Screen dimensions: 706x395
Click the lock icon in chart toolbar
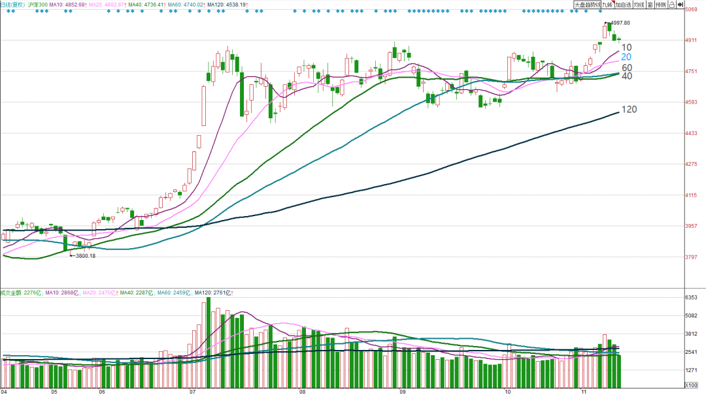pyautogui.click(x=672, y=5)
